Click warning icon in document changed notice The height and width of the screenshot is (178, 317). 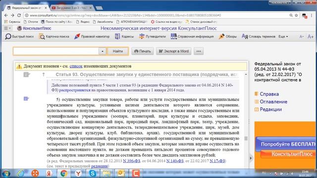(x=19, y=66)
